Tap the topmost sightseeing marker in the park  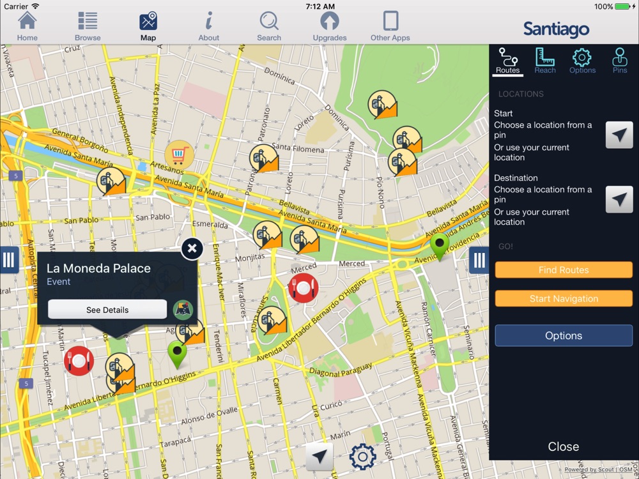[382, 105]
